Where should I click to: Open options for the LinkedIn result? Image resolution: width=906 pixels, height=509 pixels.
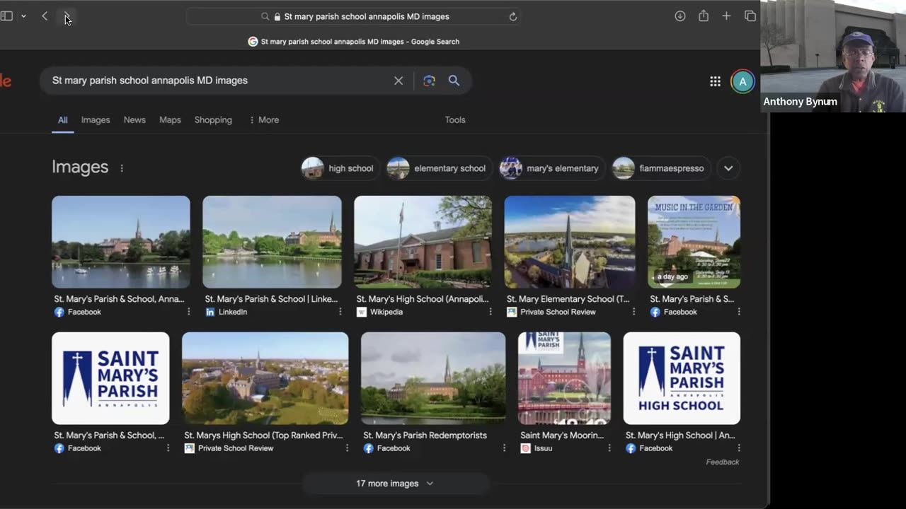(x=340, y=312)
